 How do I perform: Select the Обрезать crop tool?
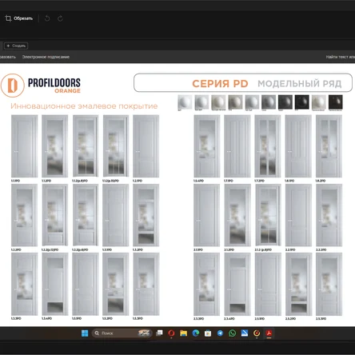[19, 18]
